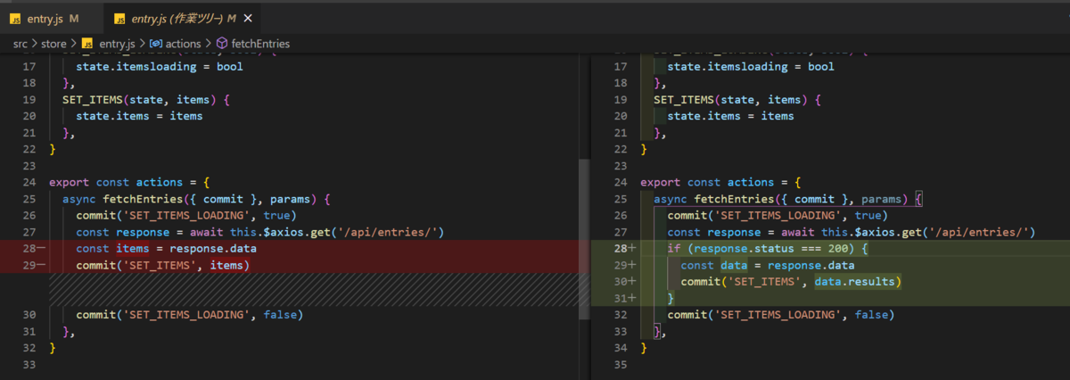Open the actions breadcrumb symbol
The width and height of the screenshot is (1070, 380).
185,43
